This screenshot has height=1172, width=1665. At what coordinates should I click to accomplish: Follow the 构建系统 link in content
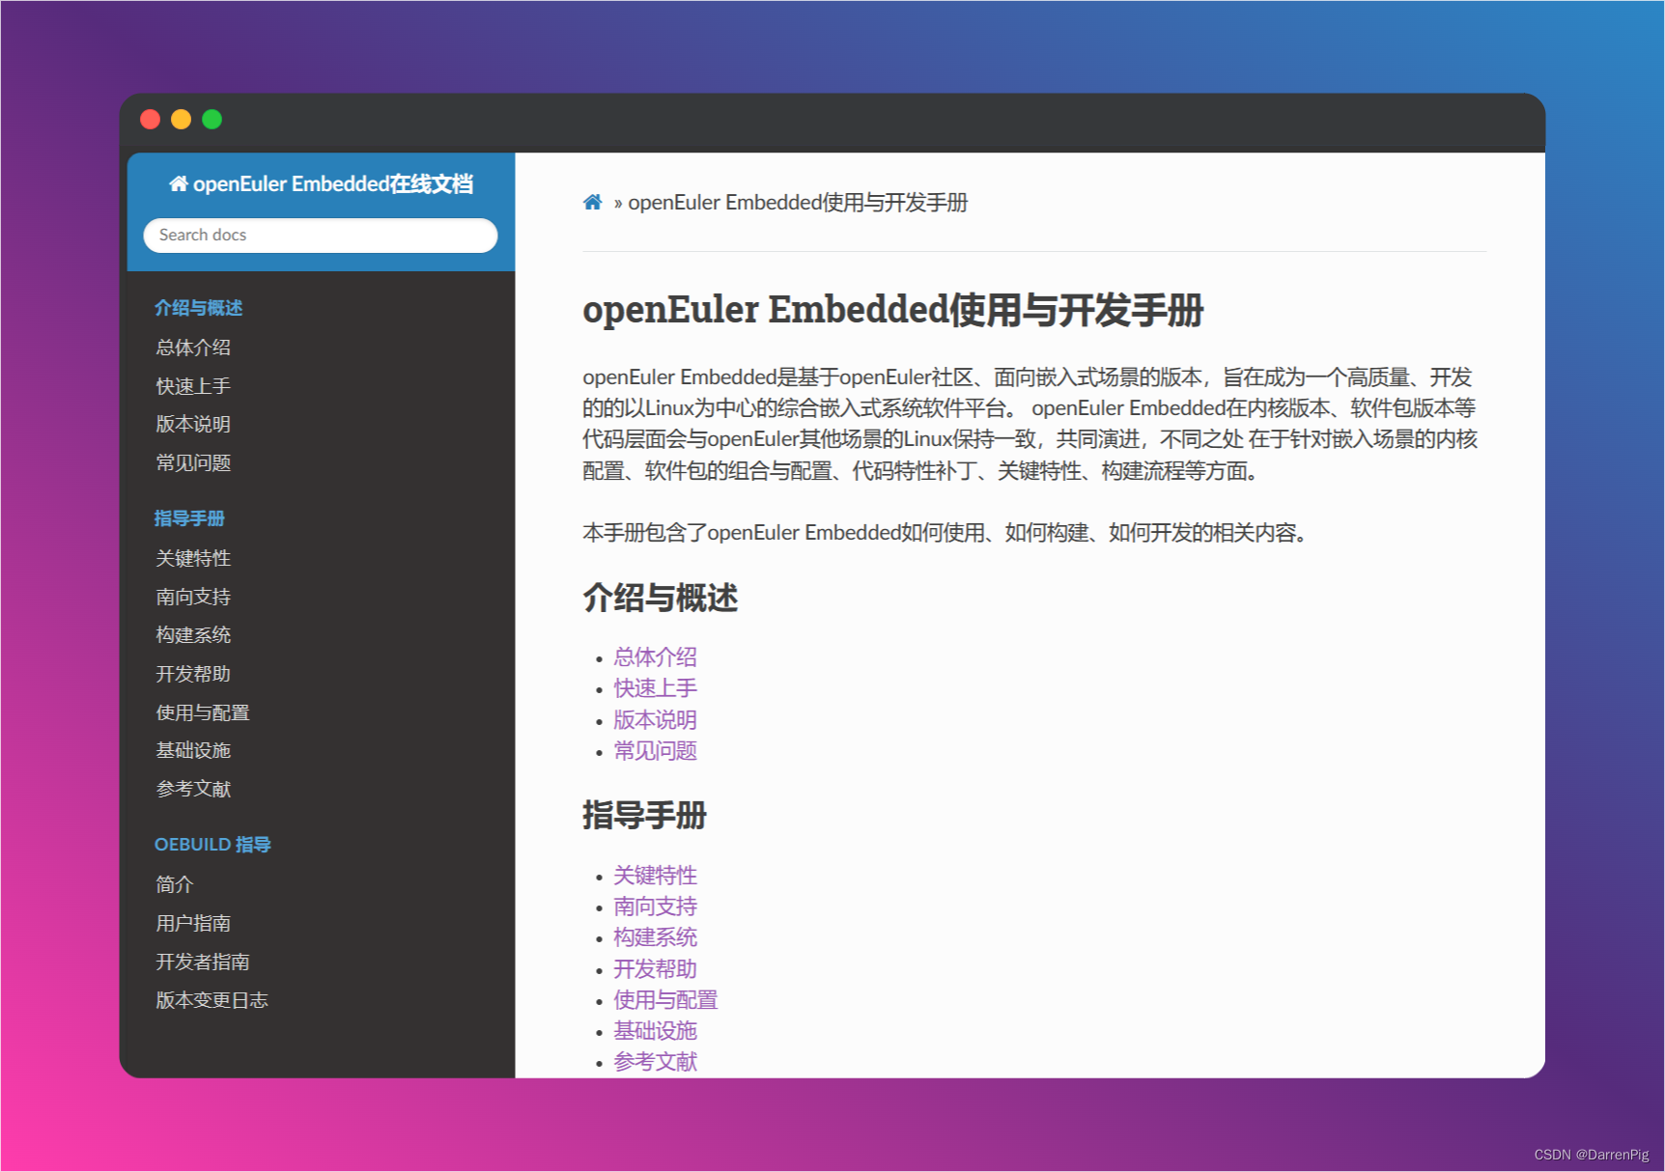(x=655, y=937)
